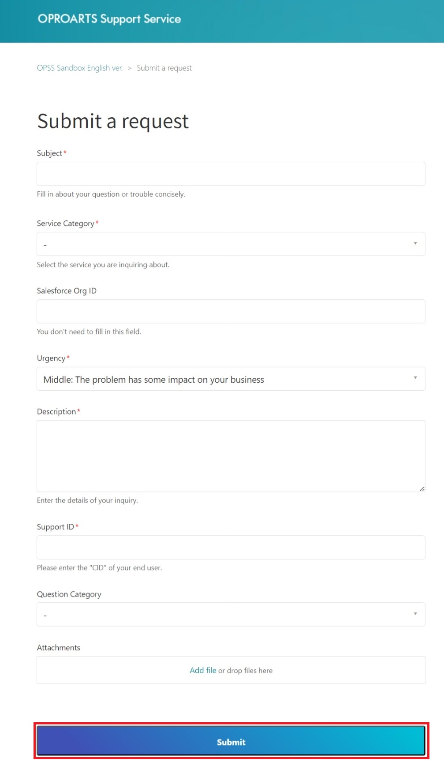Click inside the Description text area
The image size is (444, 776).
coord(231,454)
